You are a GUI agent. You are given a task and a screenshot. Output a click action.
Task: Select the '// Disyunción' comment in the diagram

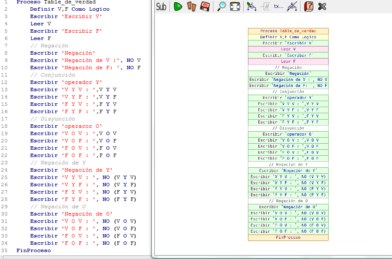point(288,128)
